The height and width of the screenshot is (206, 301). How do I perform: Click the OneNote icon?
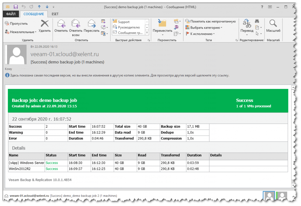(176, 27)
